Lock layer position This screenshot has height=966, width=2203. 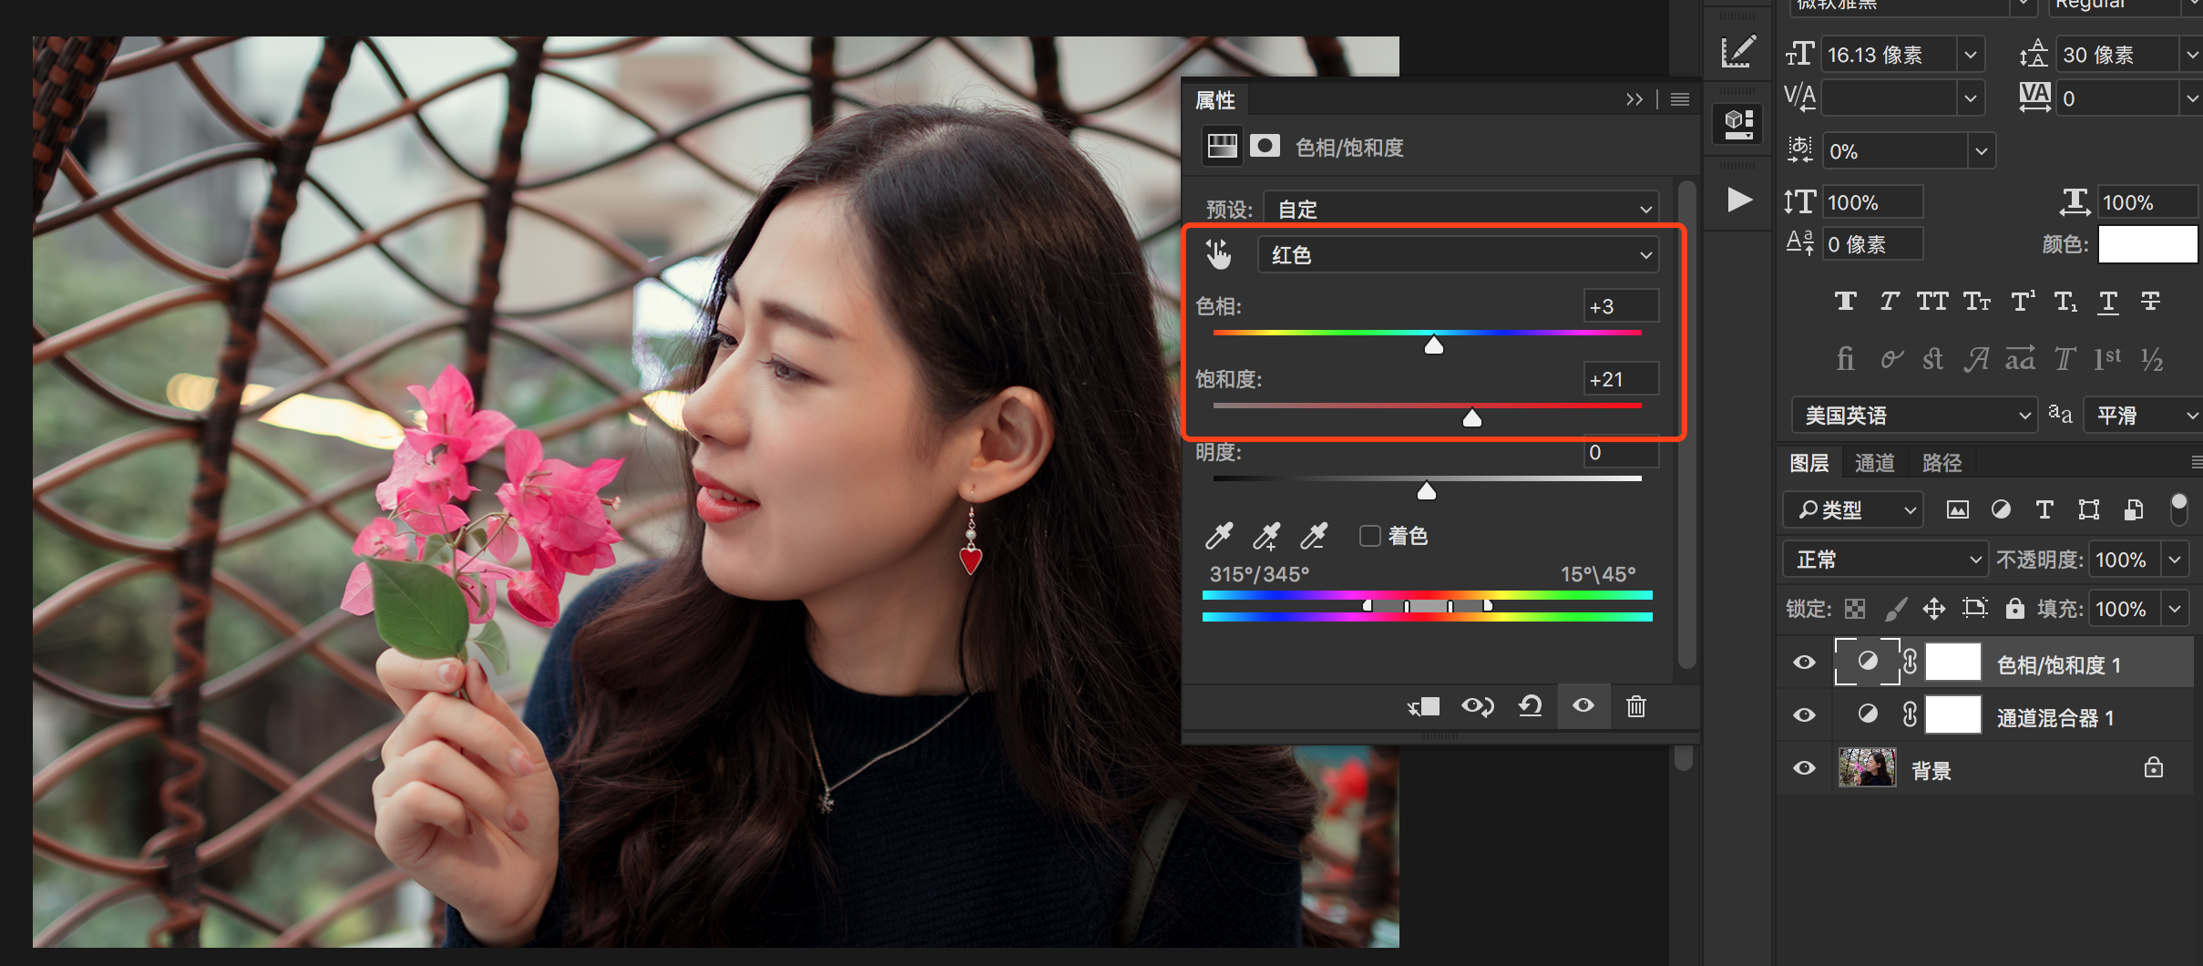pyautogui.click(x=1934, y=609)
